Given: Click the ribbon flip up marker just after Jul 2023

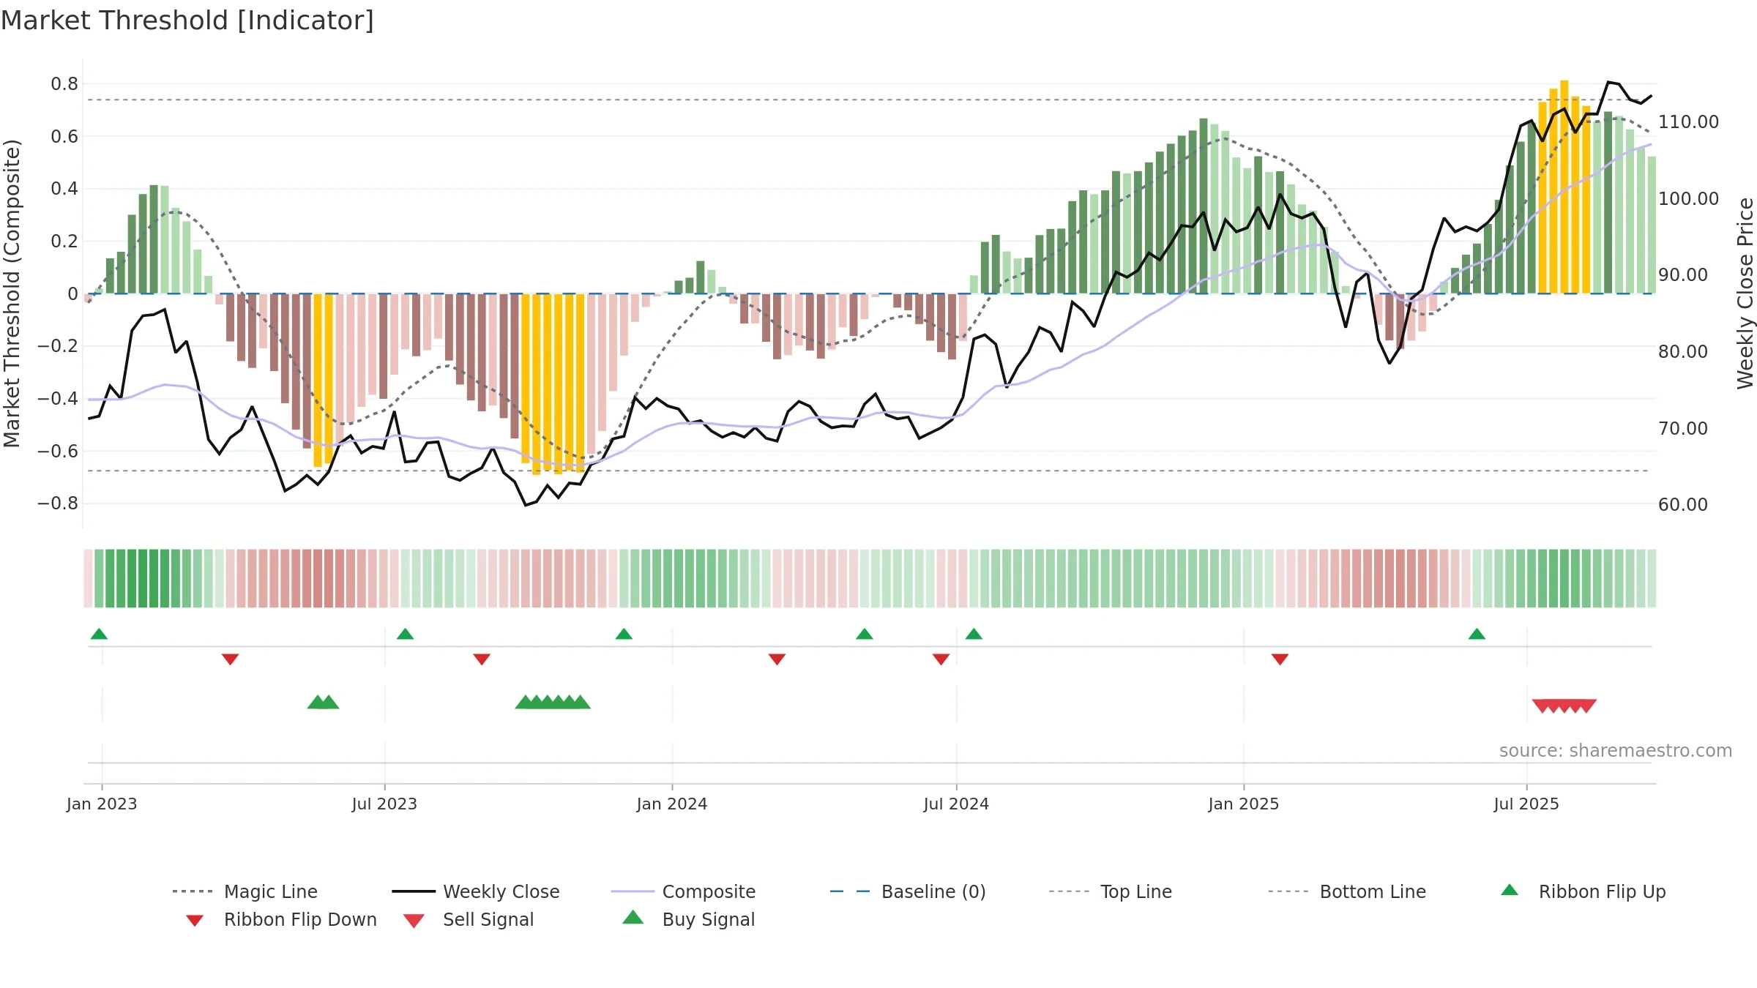Looking at the screenshot, I should (x=405, y=634).
